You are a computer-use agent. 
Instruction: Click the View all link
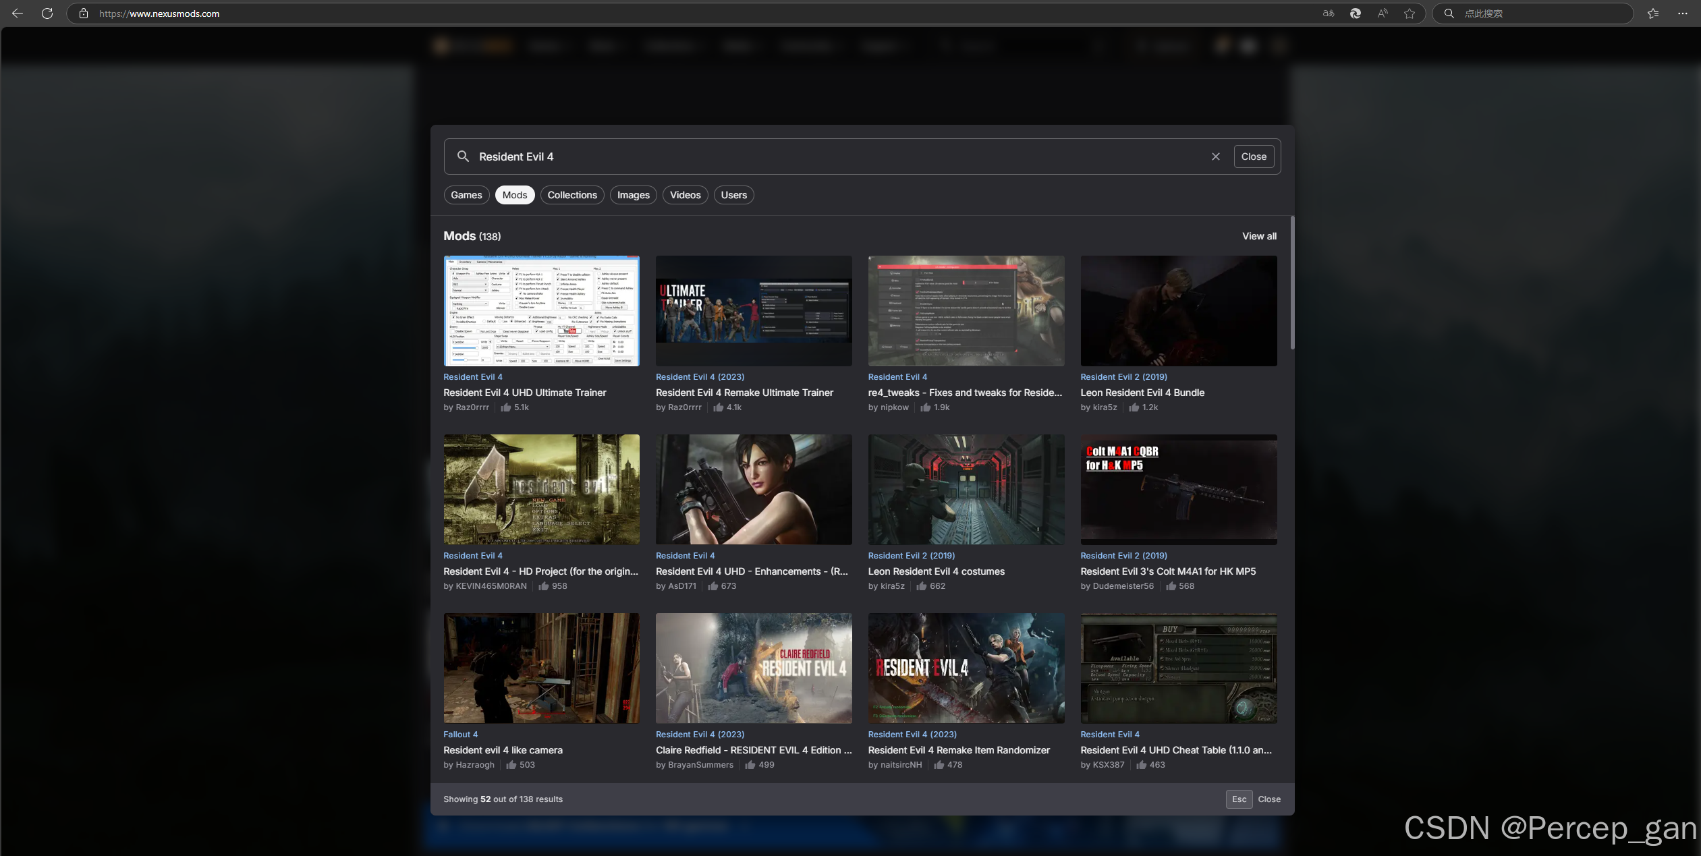click(1259, 236)
